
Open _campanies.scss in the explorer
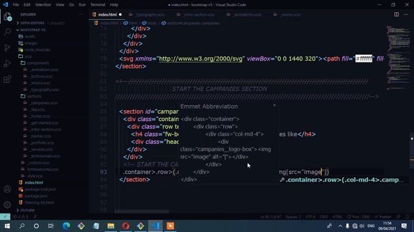(43, 103)
